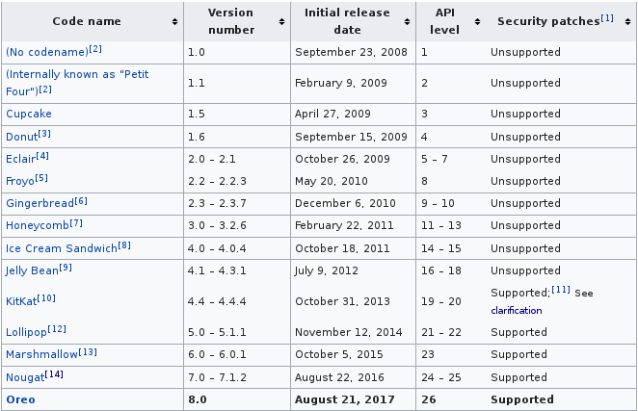Image resolution: width=638 pixels, height=411 pixels.
Task: Open Ice Cream Sandwich link
Action: (62, 248)
